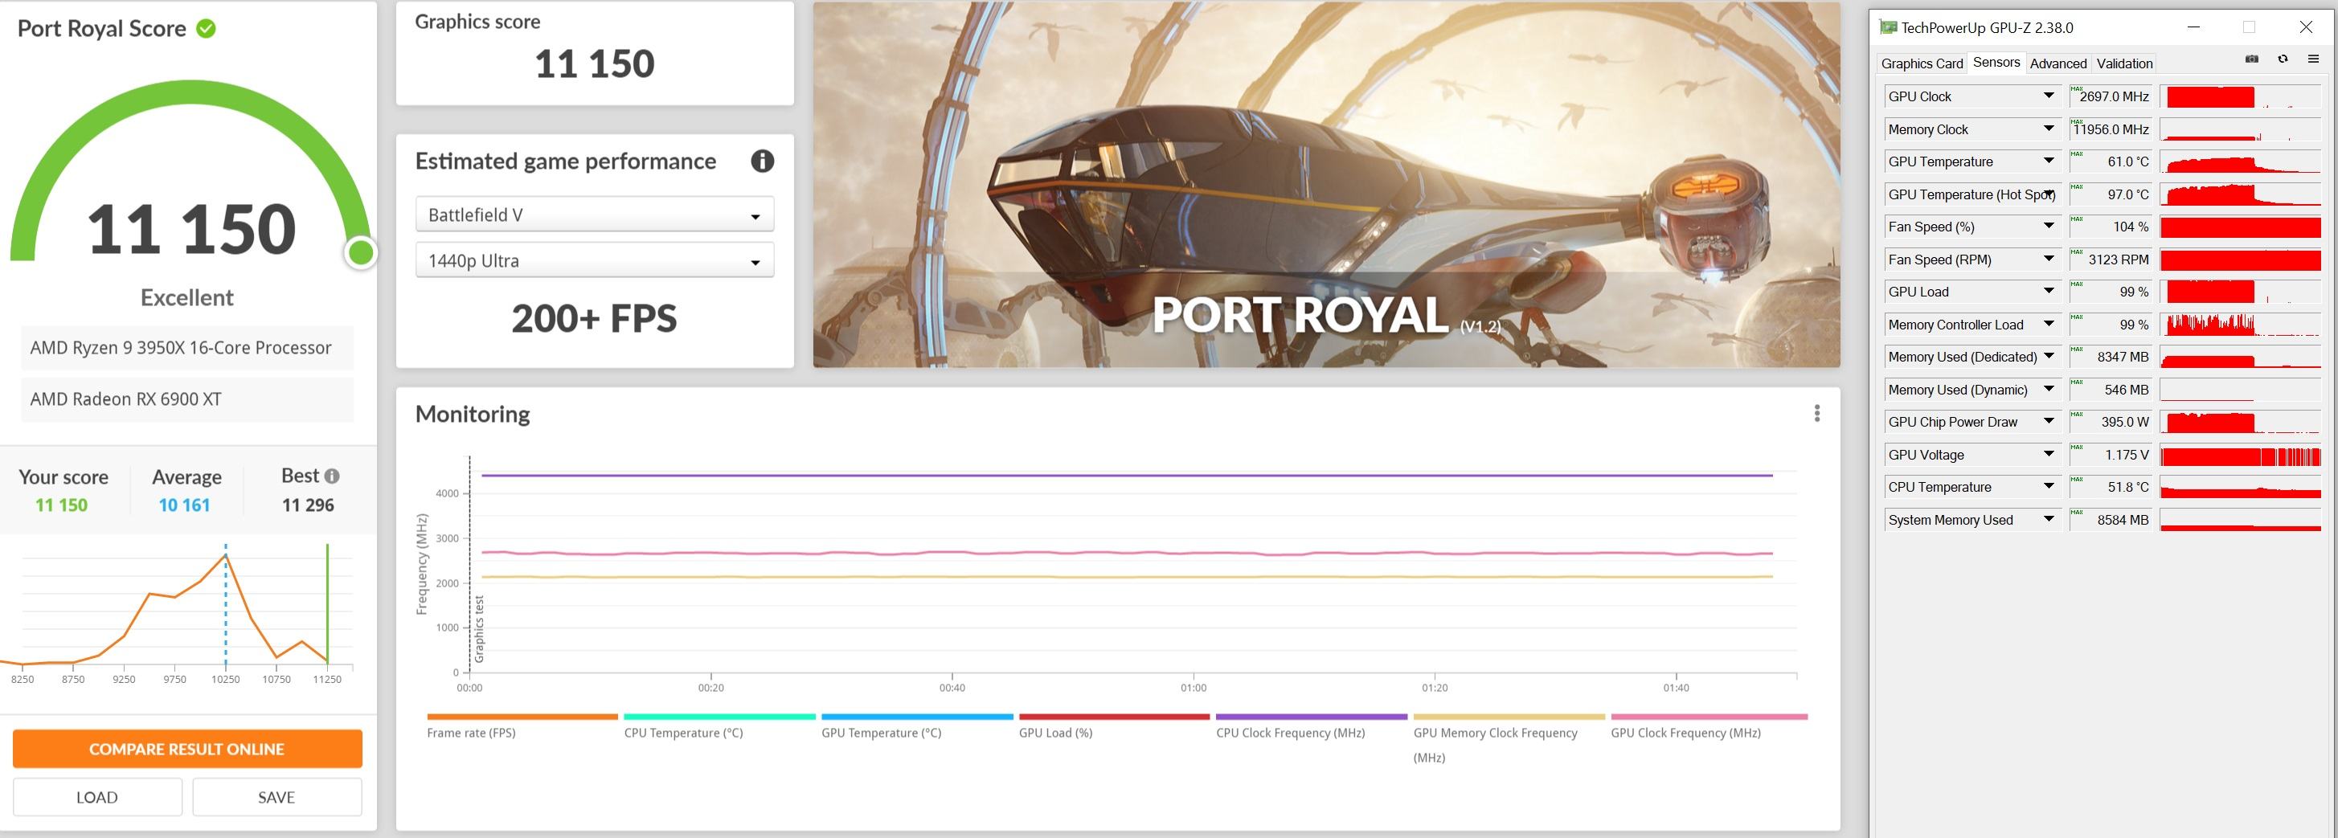Toggle Frame rate (FPS) legend series

(x=522, y=726)
